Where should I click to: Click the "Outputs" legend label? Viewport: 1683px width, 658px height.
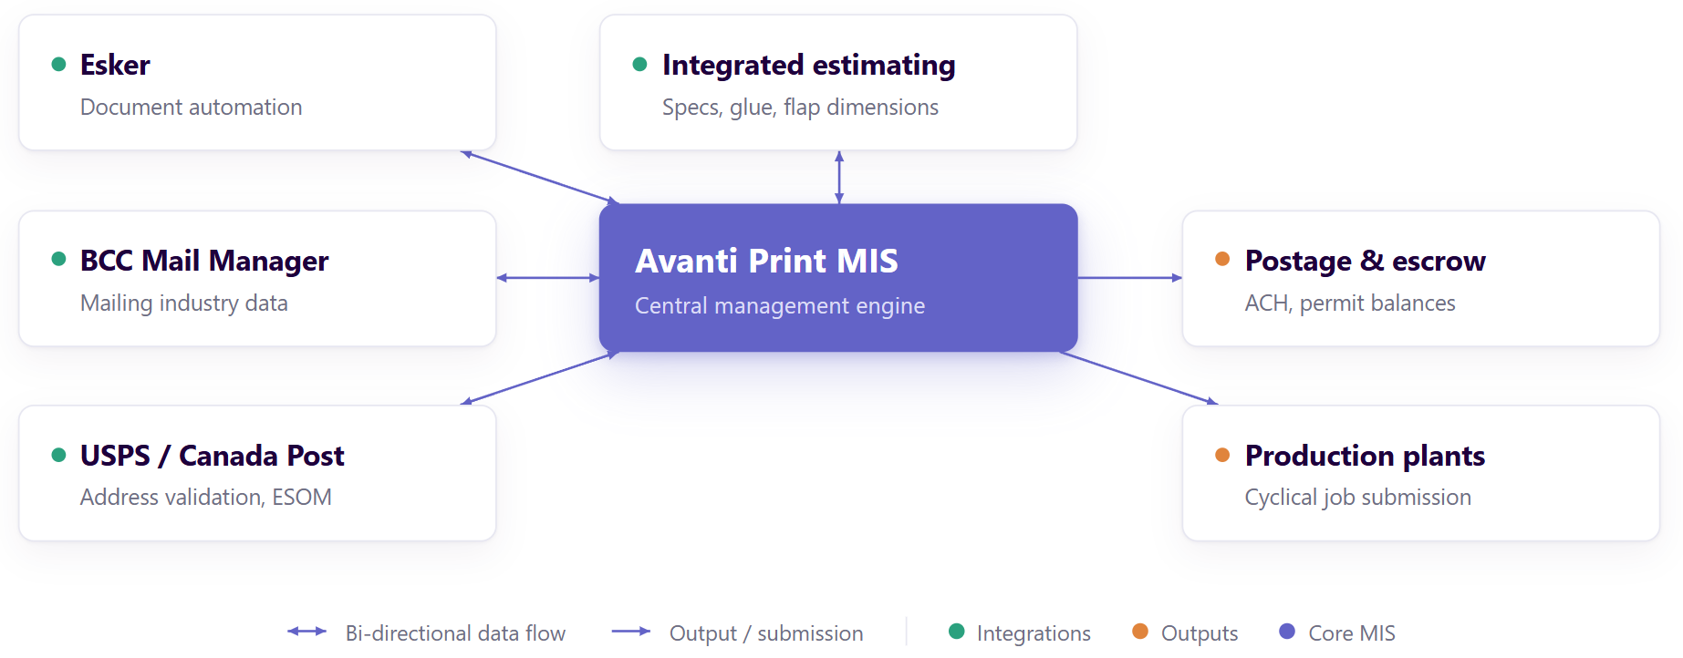pyautogui.click(x=1200, y=633)
